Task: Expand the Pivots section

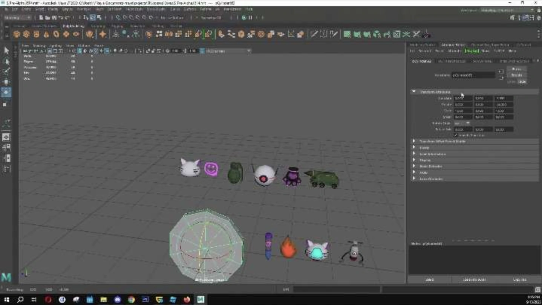Action: (x=475, y=148)
